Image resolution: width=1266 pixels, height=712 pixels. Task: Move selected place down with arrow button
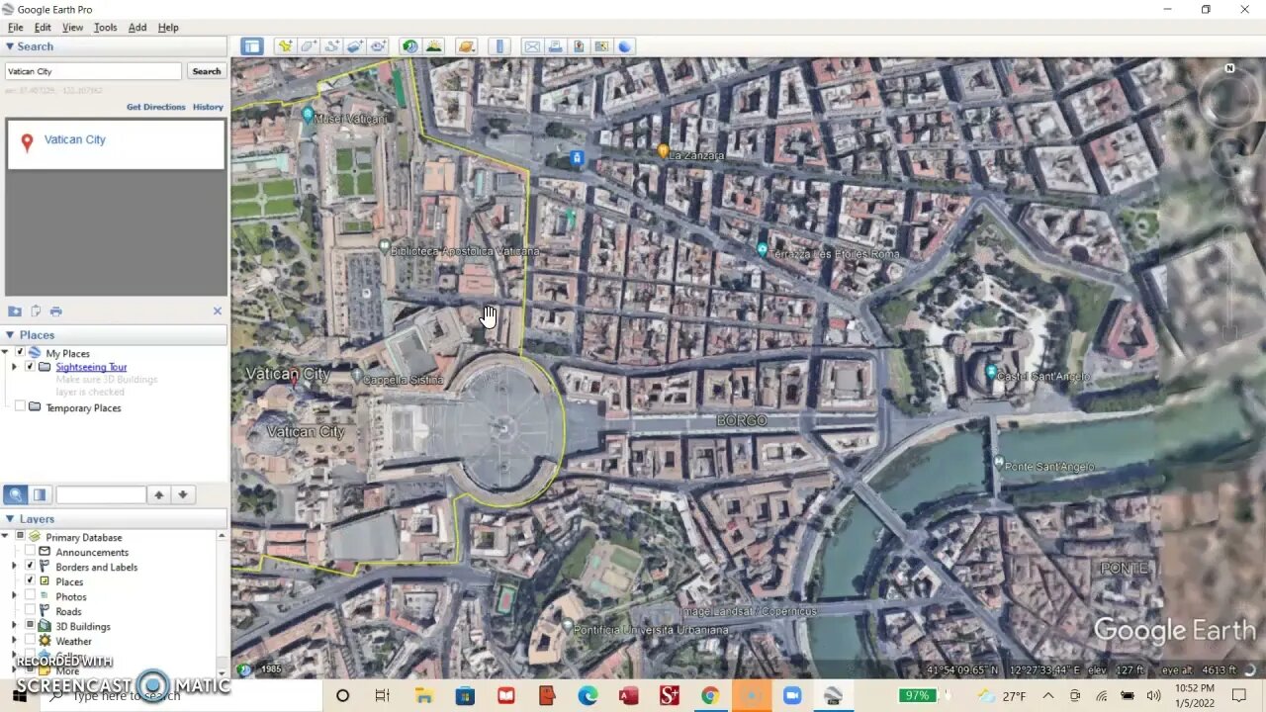point(183,494)
